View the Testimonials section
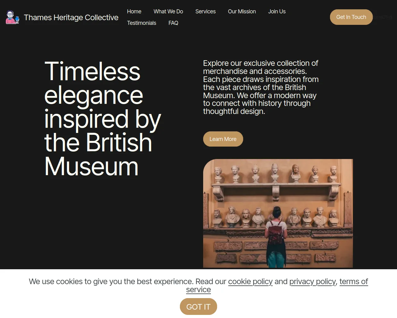 pos(141,23)
